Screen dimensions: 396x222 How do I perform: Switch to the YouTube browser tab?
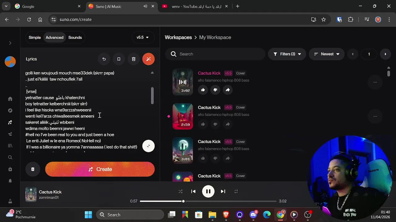point(196,6)
